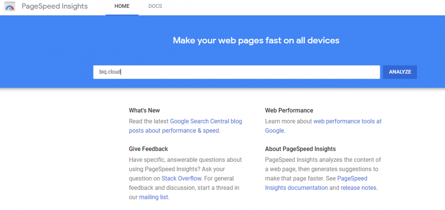The image size is (445, 210).
Task: Select the About PageSpeed Insights heading
Action: (300, 149)
